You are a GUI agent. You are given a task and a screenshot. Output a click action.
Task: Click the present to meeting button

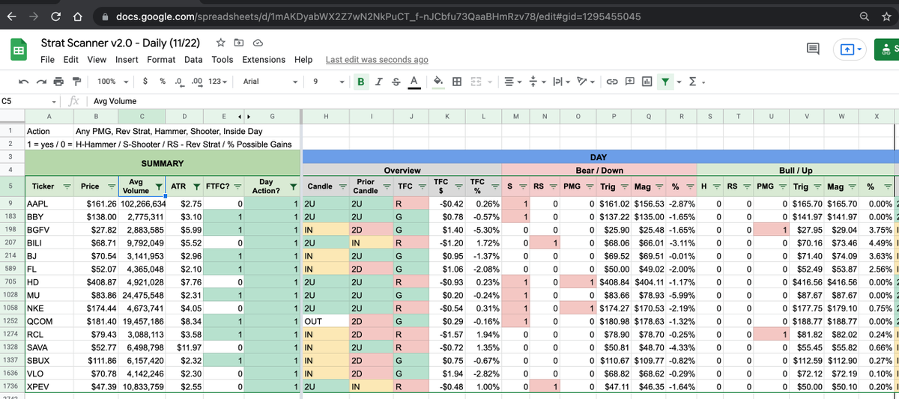coord(851,49)
